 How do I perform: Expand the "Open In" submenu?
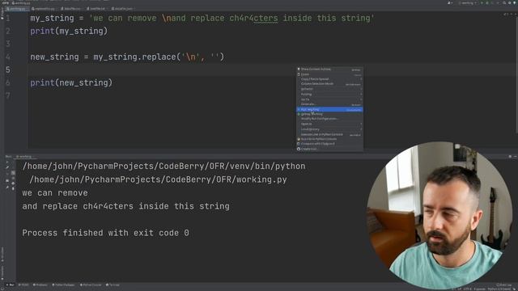click(329, 124)
